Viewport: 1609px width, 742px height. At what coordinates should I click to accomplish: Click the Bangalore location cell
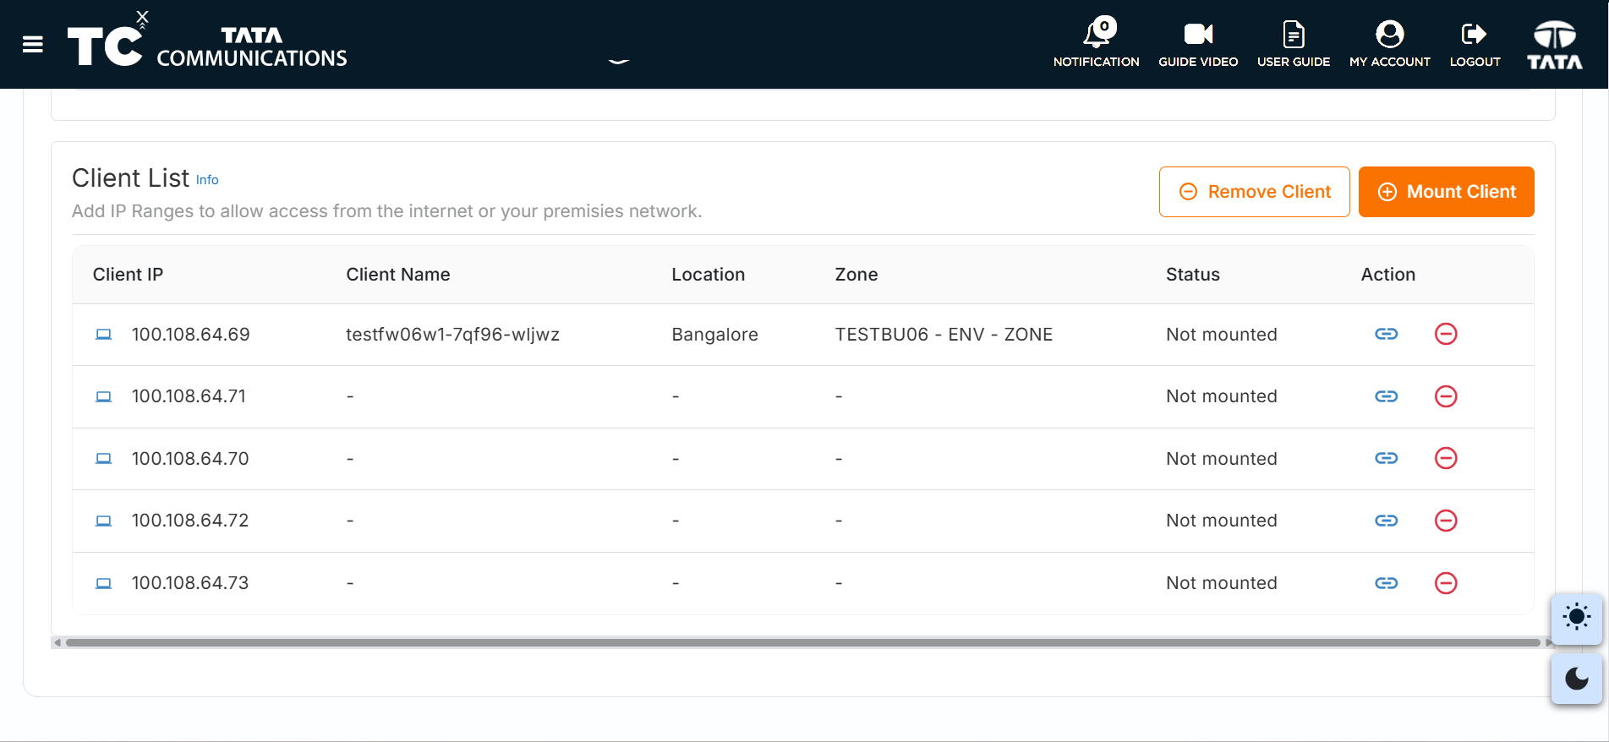(x=714, y=335)
